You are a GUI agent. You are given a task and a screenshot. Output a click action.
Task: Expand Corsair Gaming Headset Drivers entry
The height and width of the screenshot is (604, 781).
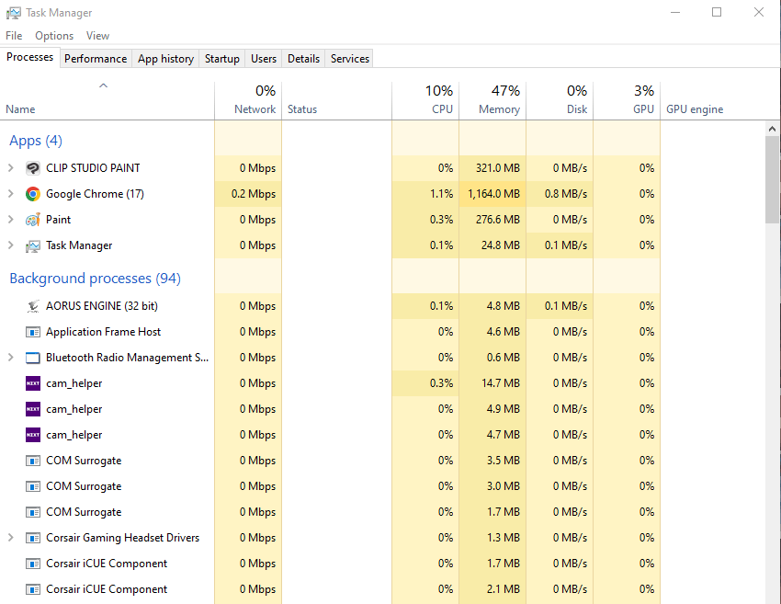10,538
